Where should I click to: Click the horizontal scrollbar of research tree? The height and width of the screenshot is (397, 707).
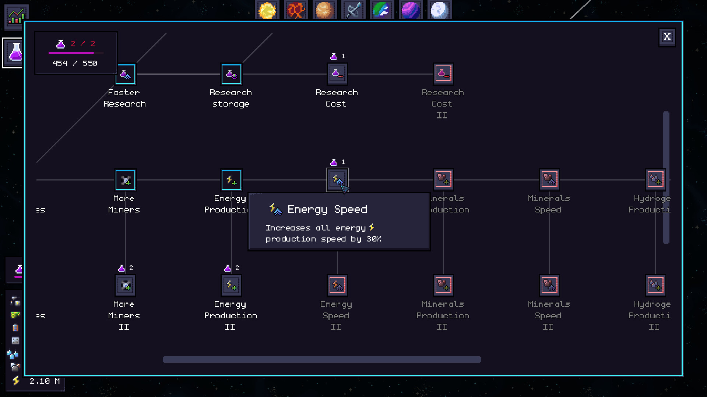coord(321,360)
